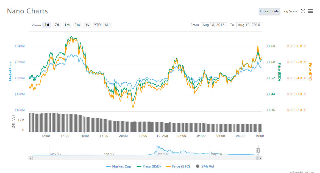Toggle fullscreen chart view icon

coord(303,11)
